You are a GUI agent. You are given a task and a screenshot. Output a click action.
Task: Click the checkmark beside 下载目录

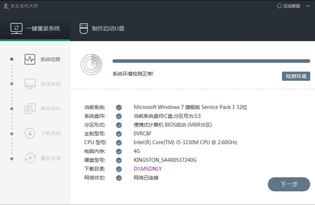[x=119, y=169]
